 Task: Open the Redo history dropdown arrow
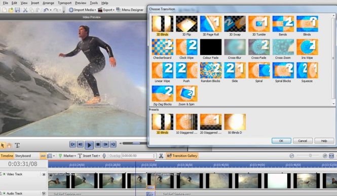pyautogui.click(x=60, y=10)
